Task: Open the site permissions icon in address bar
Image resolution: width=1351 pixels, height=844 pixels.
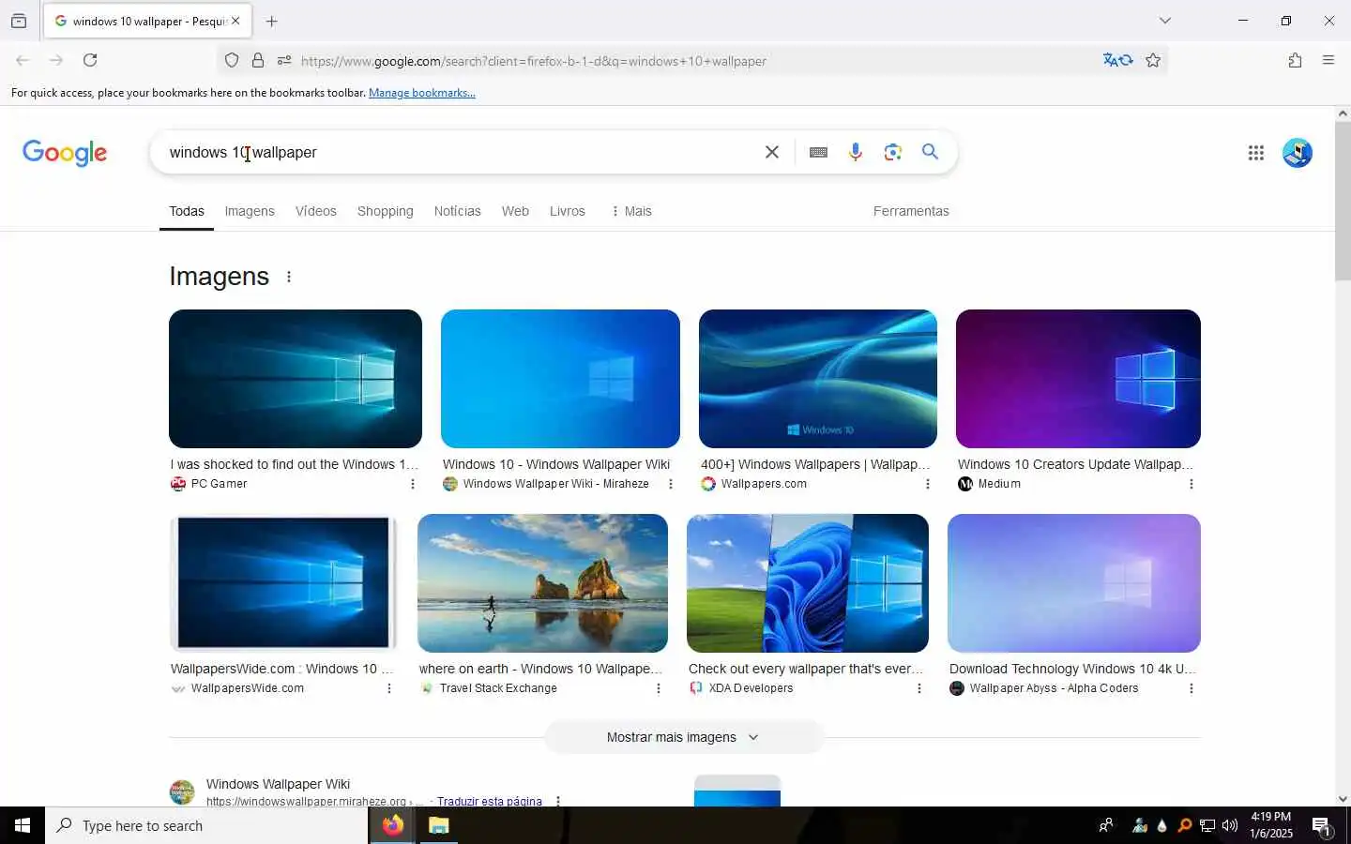Action: tap(284, 61)
